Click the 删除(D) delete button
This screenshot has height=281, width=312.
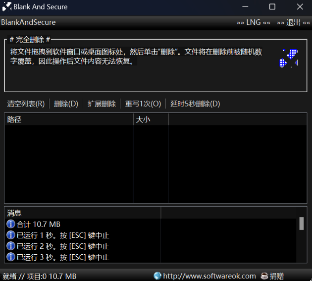[66, 104]
